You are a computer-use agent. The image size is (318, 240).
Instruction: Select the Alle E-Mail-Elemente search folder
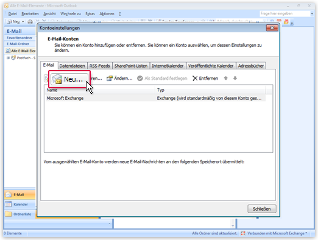tap(20, 51)
